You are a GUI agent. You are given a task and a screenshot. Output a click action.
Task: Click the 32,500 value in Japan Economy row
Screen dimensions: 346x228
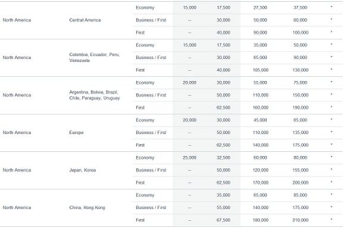[x=223, y=158]
